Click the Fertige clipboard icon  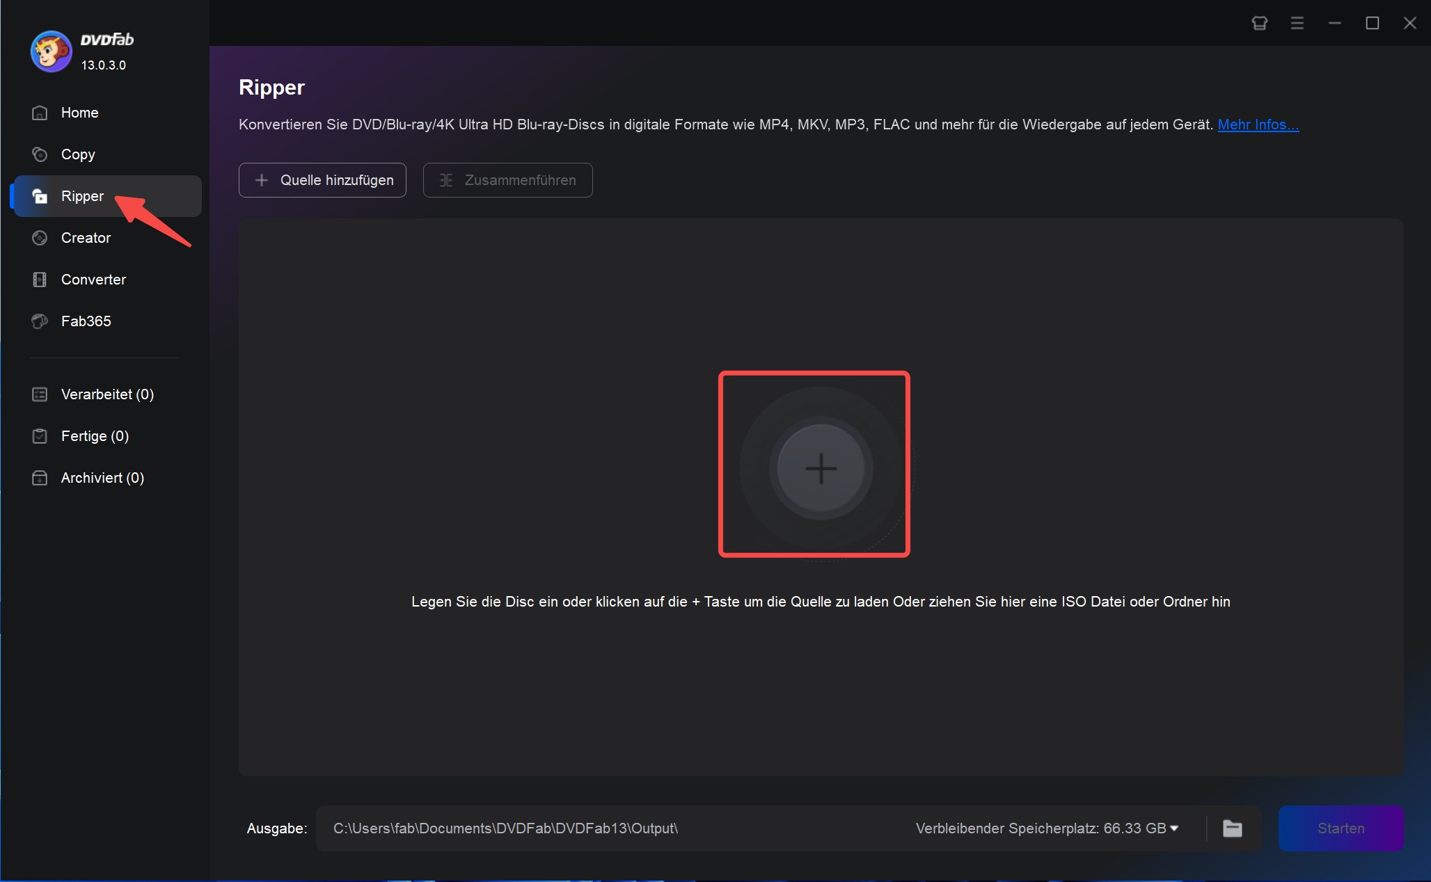point(40,436)
